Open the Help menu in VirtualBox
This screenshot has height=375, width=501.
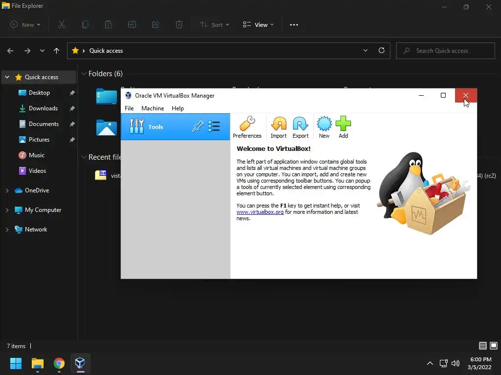178,108
